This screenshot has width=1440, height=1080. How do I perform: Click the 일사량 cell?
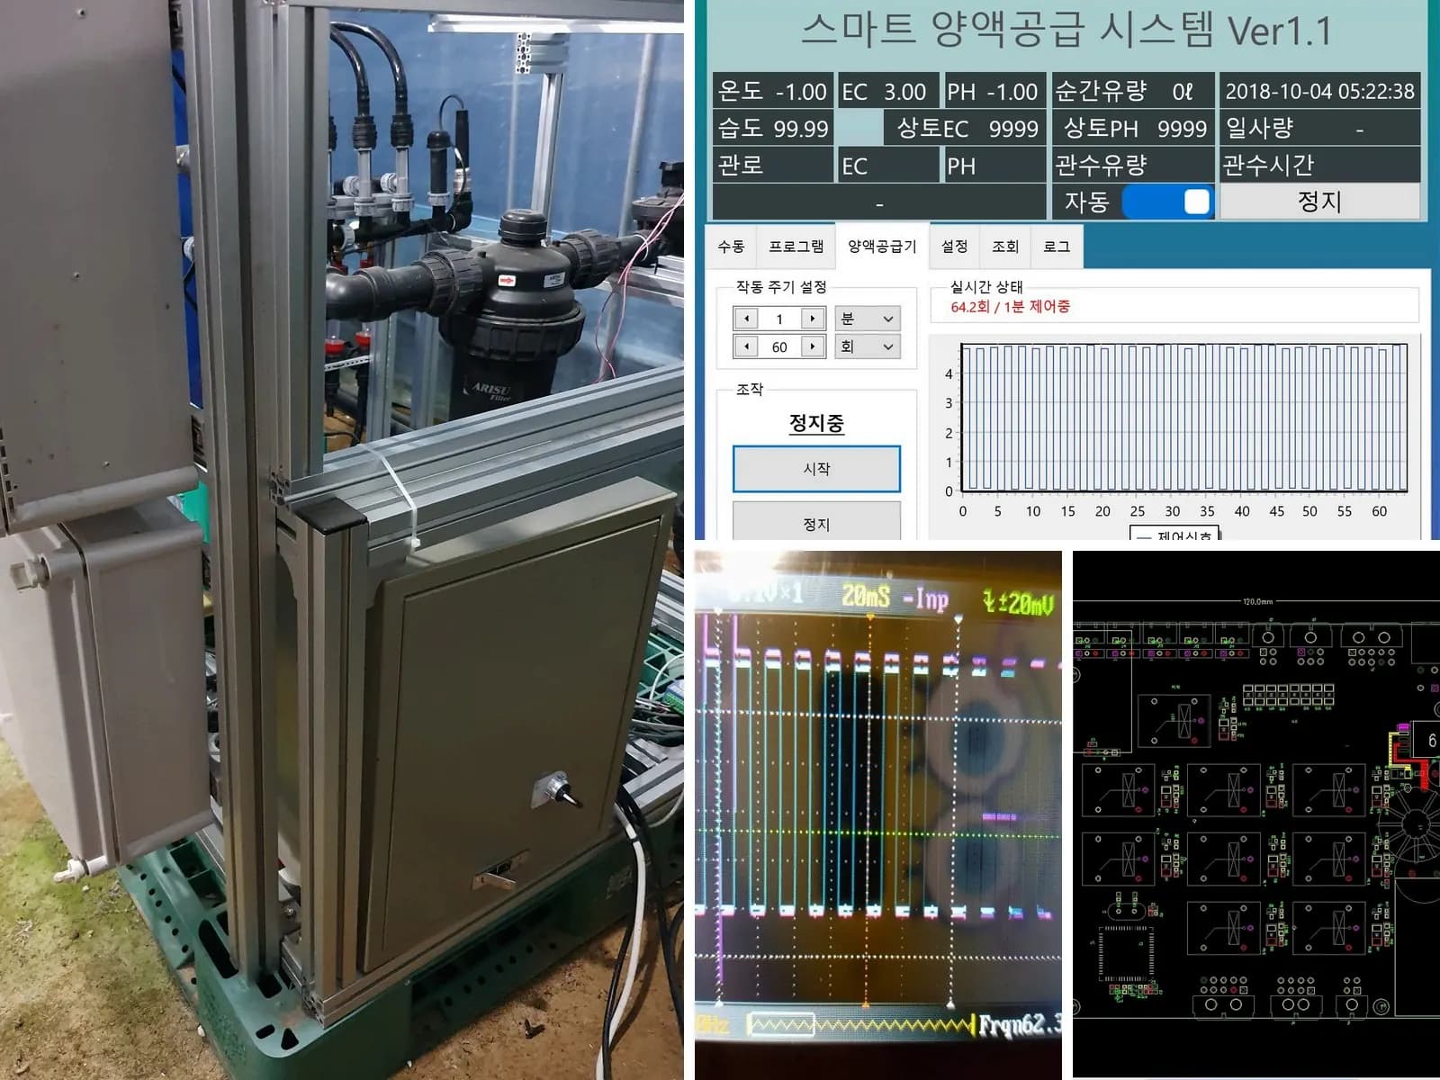(1319, 128)
